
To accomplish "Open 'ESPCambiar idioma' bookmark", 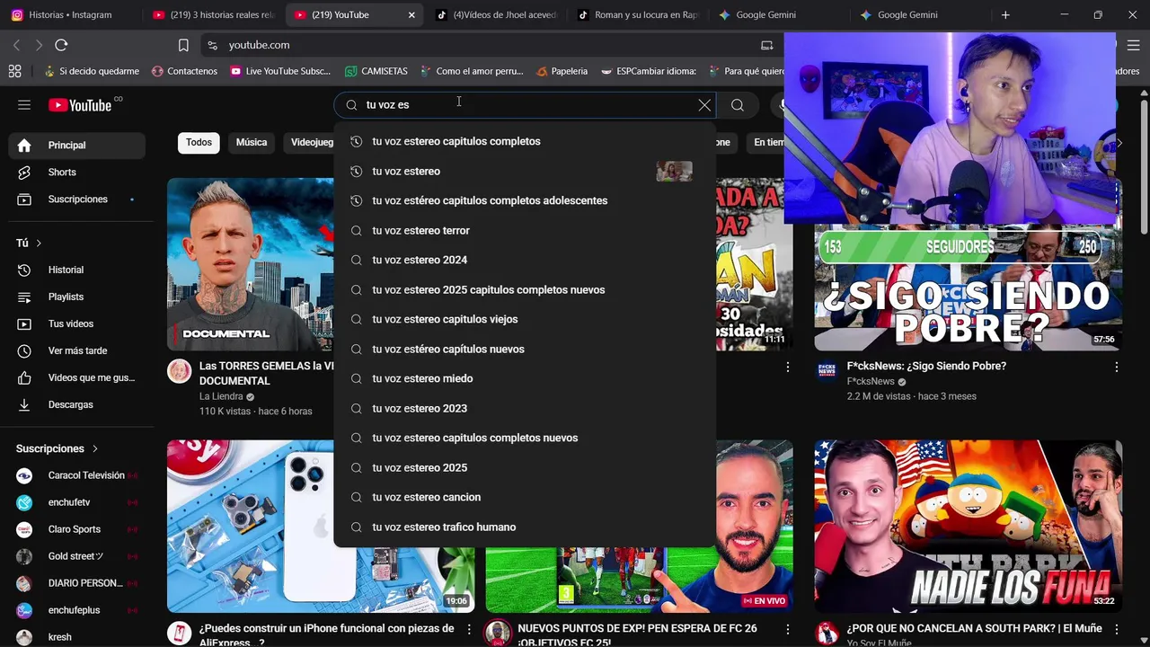I will (649, 71).
